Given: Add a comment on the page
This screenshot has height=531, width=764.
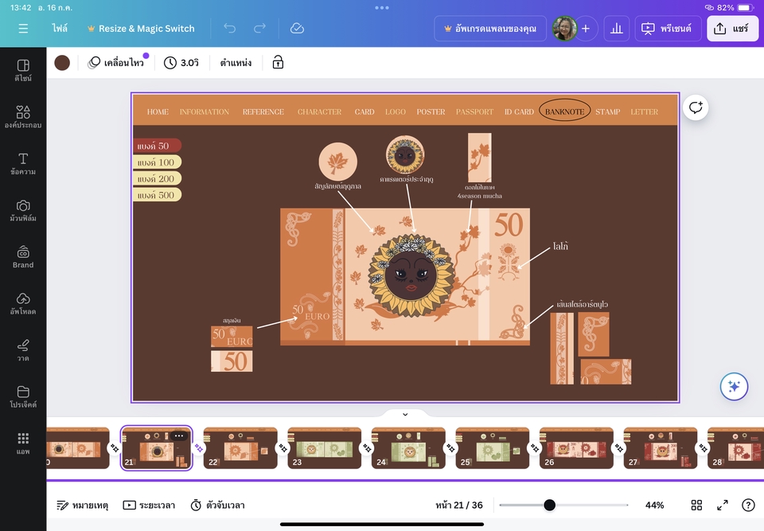Looking at the screenshot, I should pyautogui.click(x=696, y=107).
